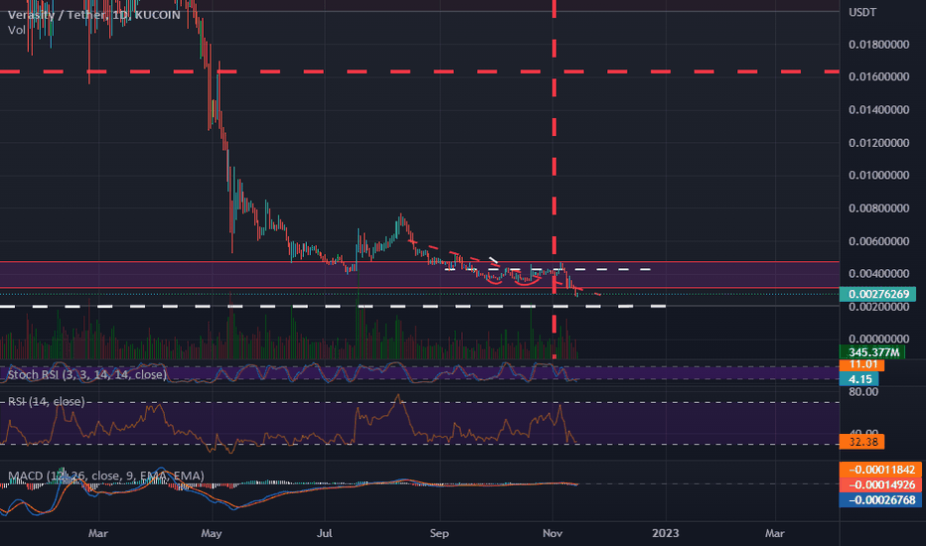Click the 2023 time axis label
Viewport: 926px width, 546px height.
tap(666, 533)
